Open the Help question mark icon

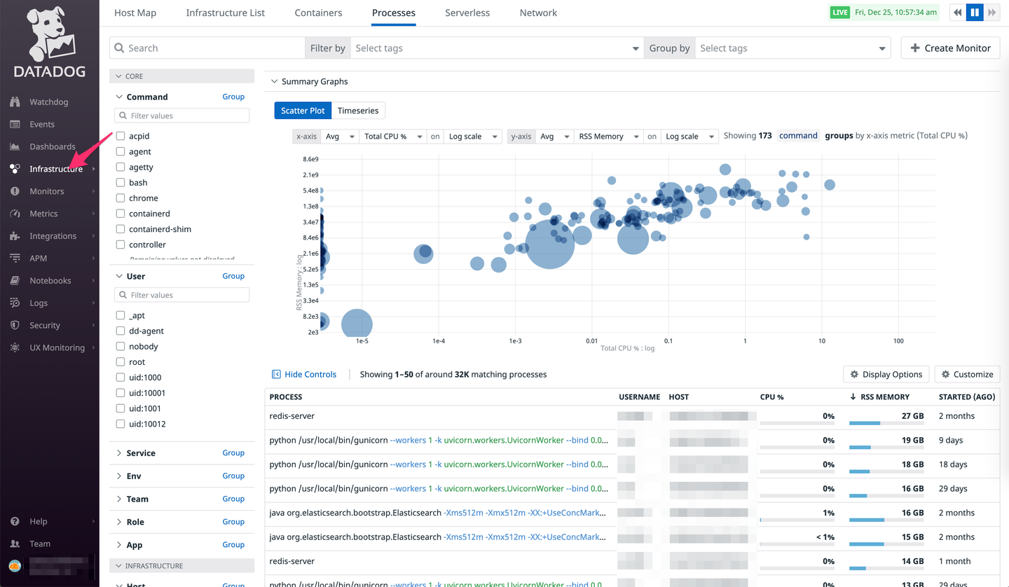coord(15,521)
